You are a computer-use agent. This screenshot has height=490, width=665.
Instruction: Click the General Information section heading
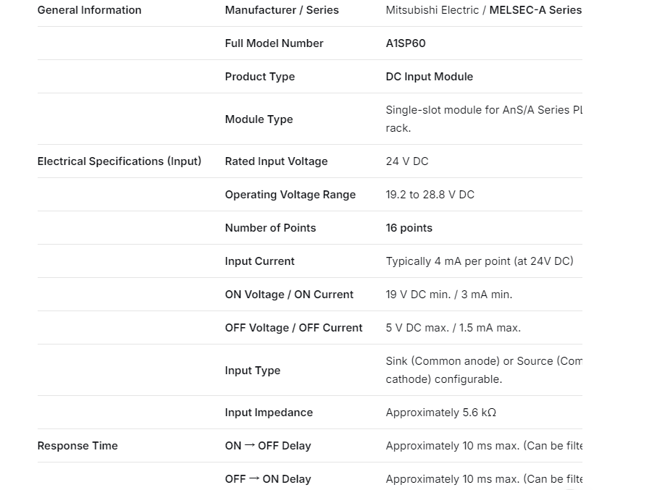pos(89,10)
